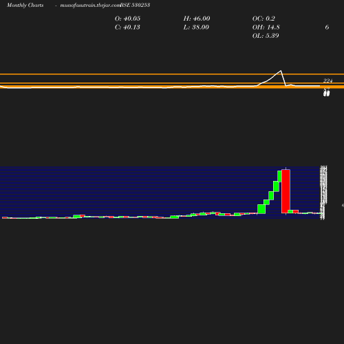Click the munafasutra website label in the header

pos(90,6)
